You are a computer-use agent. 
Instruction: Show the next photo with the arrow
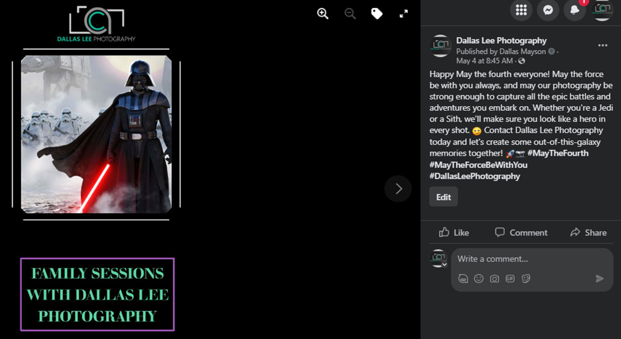click(398, 189)
